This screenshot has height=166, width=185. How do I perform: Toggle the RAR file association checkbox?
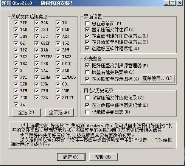point(37,23)
